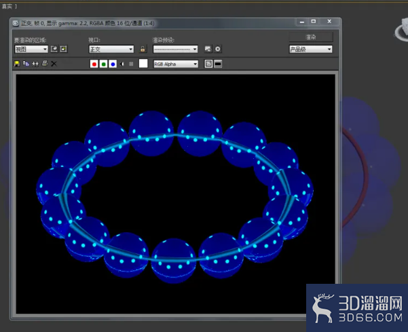Click the clear image X icon

pyautogui.click(x=54, y=64)
